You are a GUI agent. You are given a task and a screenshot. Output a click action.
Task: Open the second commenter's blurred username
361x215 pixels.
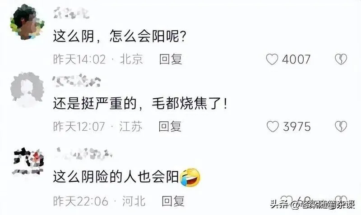click(77, 81)
